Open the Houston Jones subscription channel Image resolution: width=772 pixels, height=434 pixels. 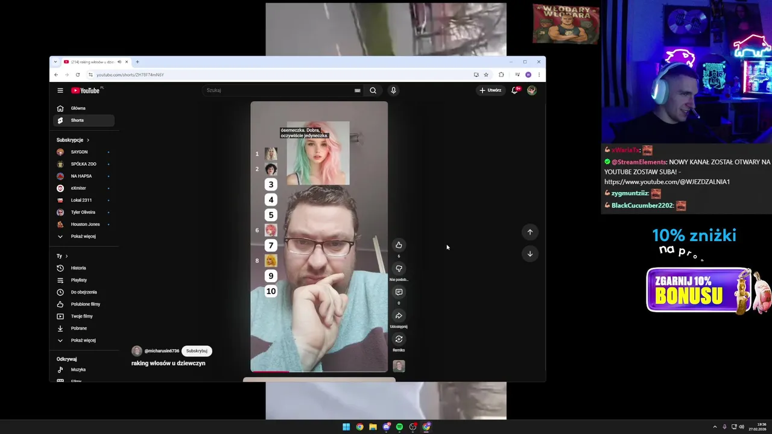(x=83, y=224)
